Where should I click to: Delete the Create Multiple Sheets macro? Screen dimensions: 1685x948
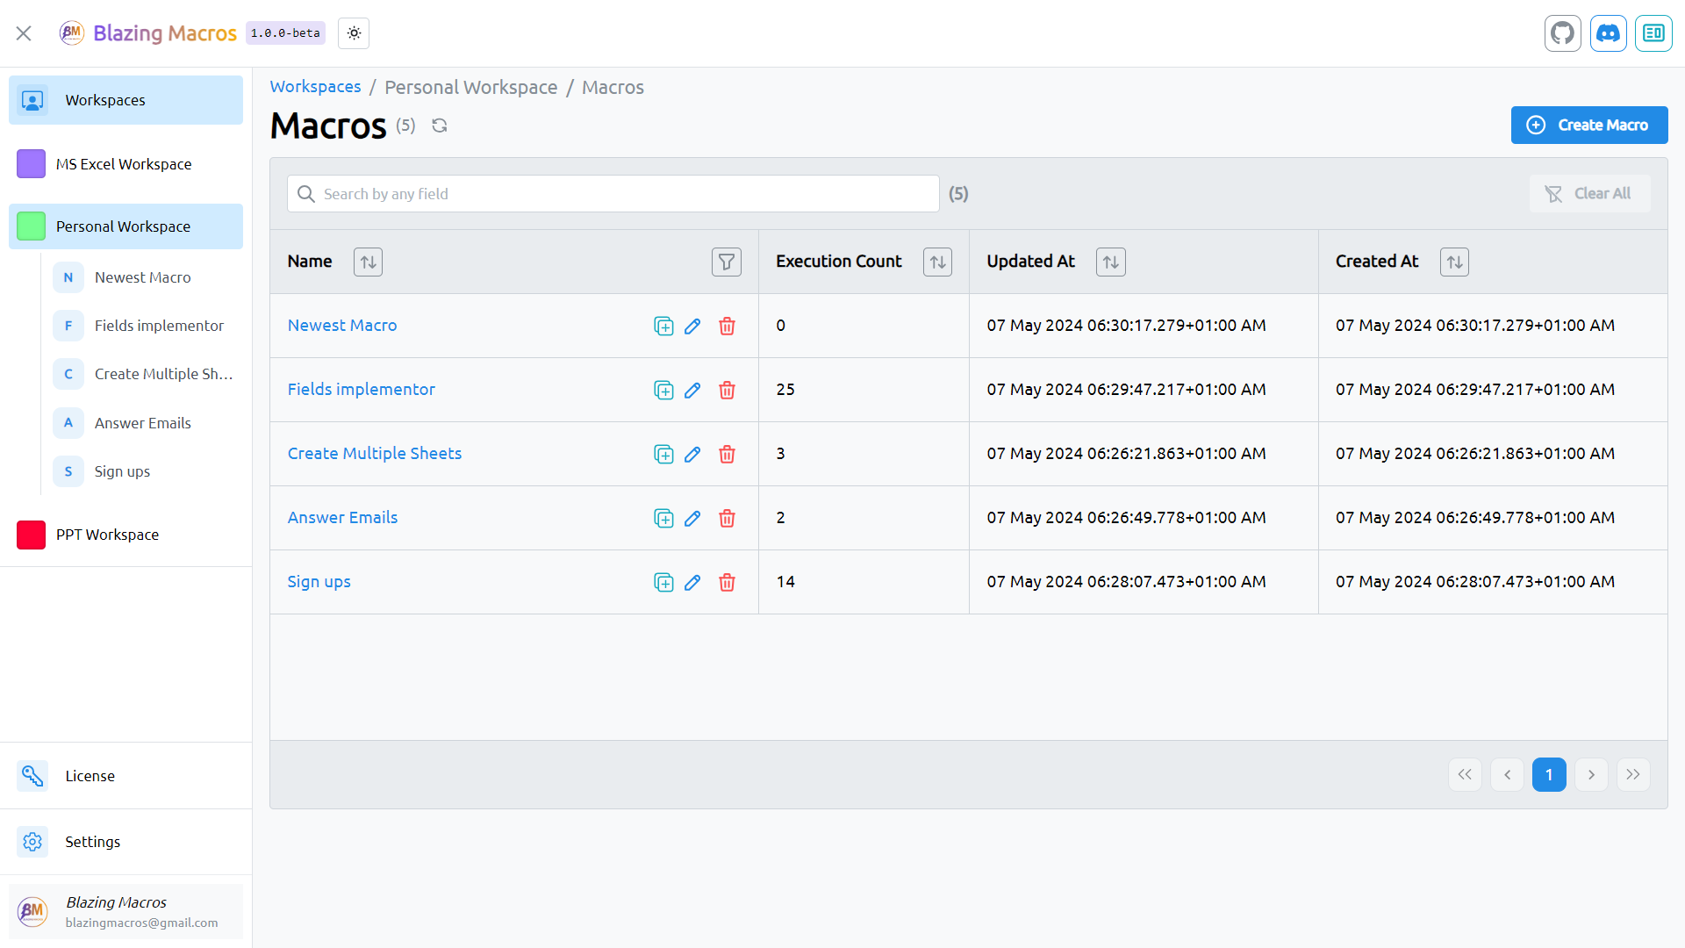[727, 454]
